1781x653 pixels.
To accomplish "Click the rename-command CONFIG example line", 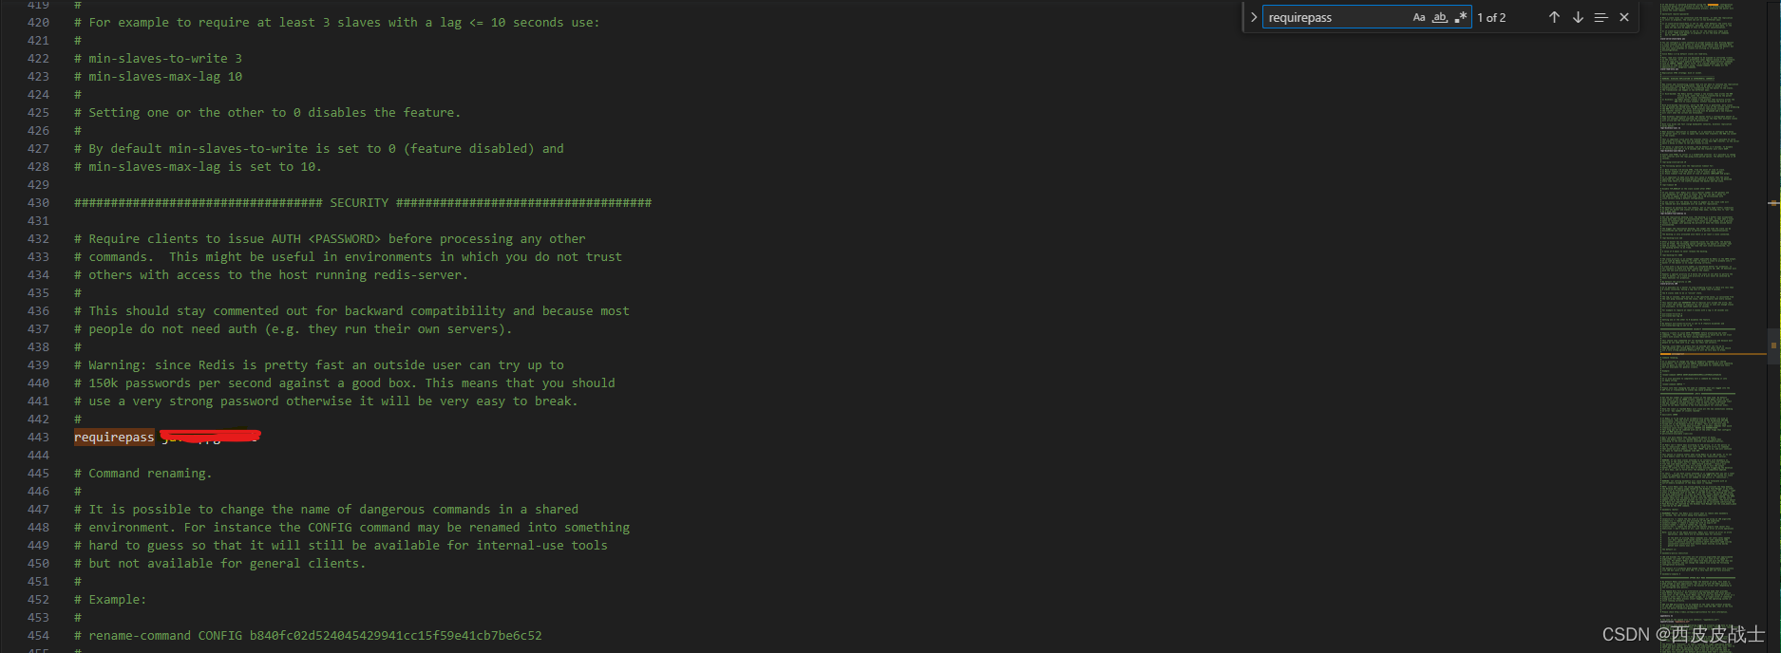I will coord(309,635).
